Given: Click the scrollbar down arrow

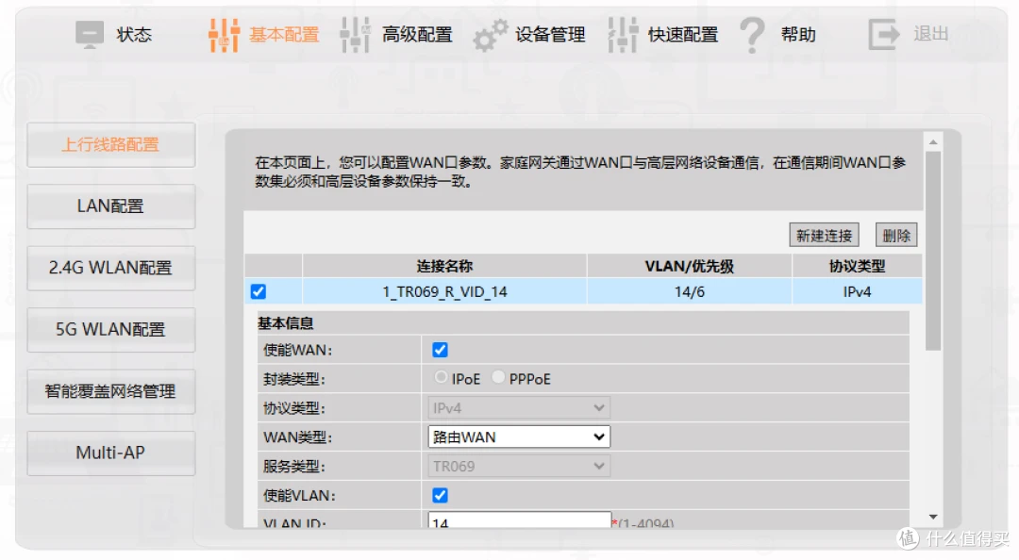Looking at the screenshot, I should (x=933, y=518).
